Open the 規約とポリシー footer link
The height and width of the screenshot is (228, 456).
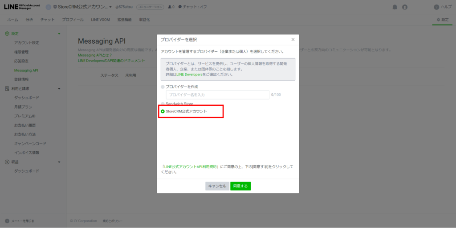point(113,221)
